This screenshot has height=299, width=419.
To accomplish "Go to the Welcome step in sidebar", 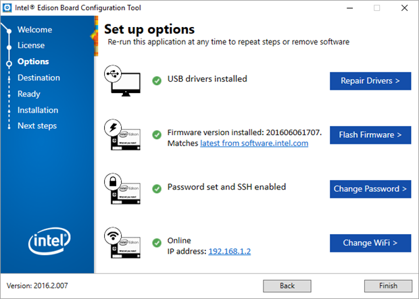I will point(34,30).
